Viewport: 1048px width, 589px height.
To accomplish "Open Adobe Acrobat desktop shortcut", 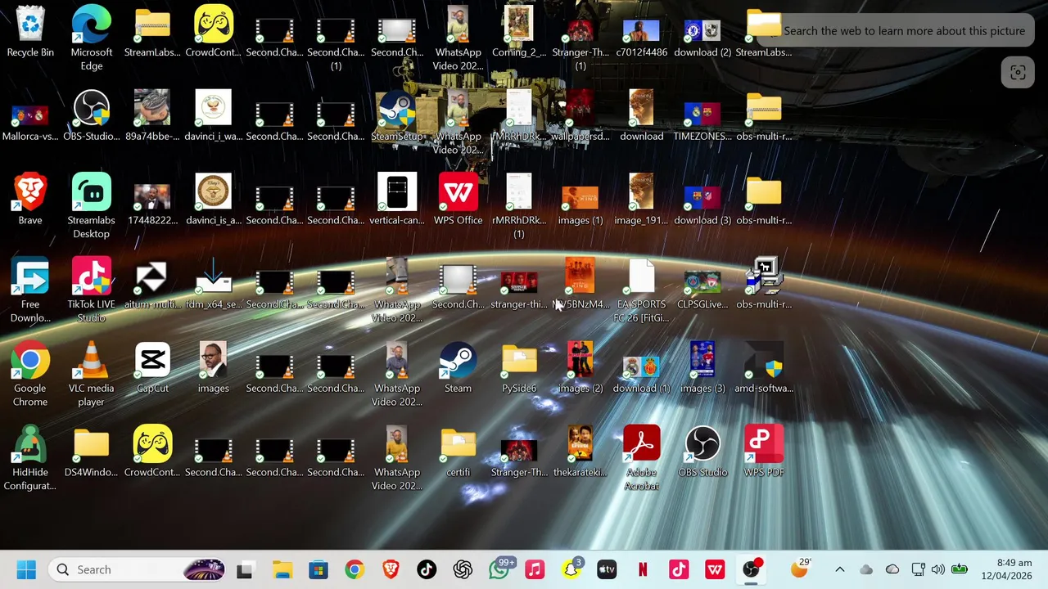I will (x=641, y=458).
